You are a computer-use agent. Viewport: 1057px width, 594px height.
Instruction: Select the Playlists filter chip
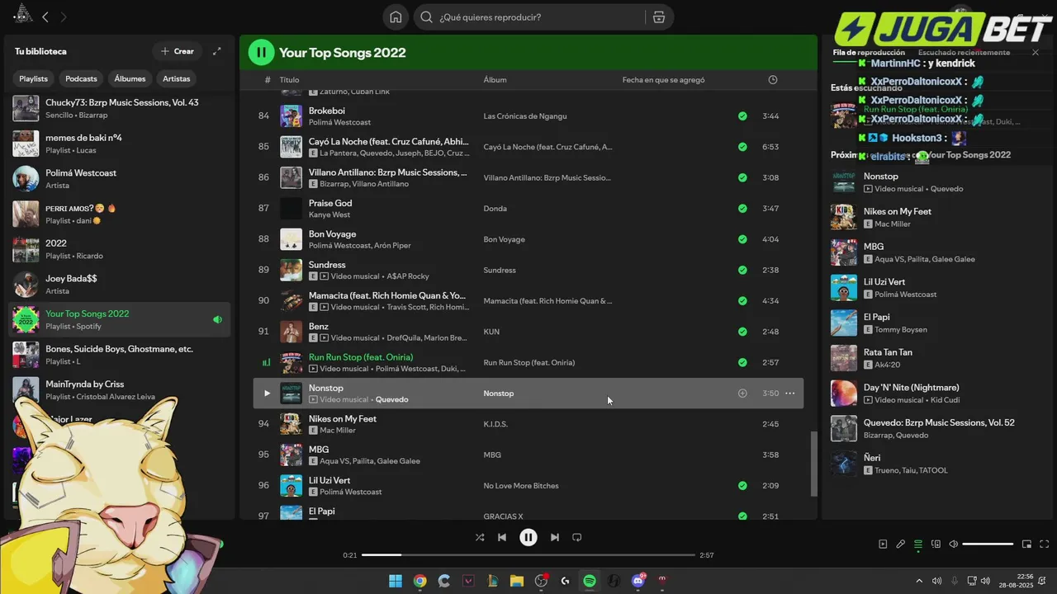34,78
